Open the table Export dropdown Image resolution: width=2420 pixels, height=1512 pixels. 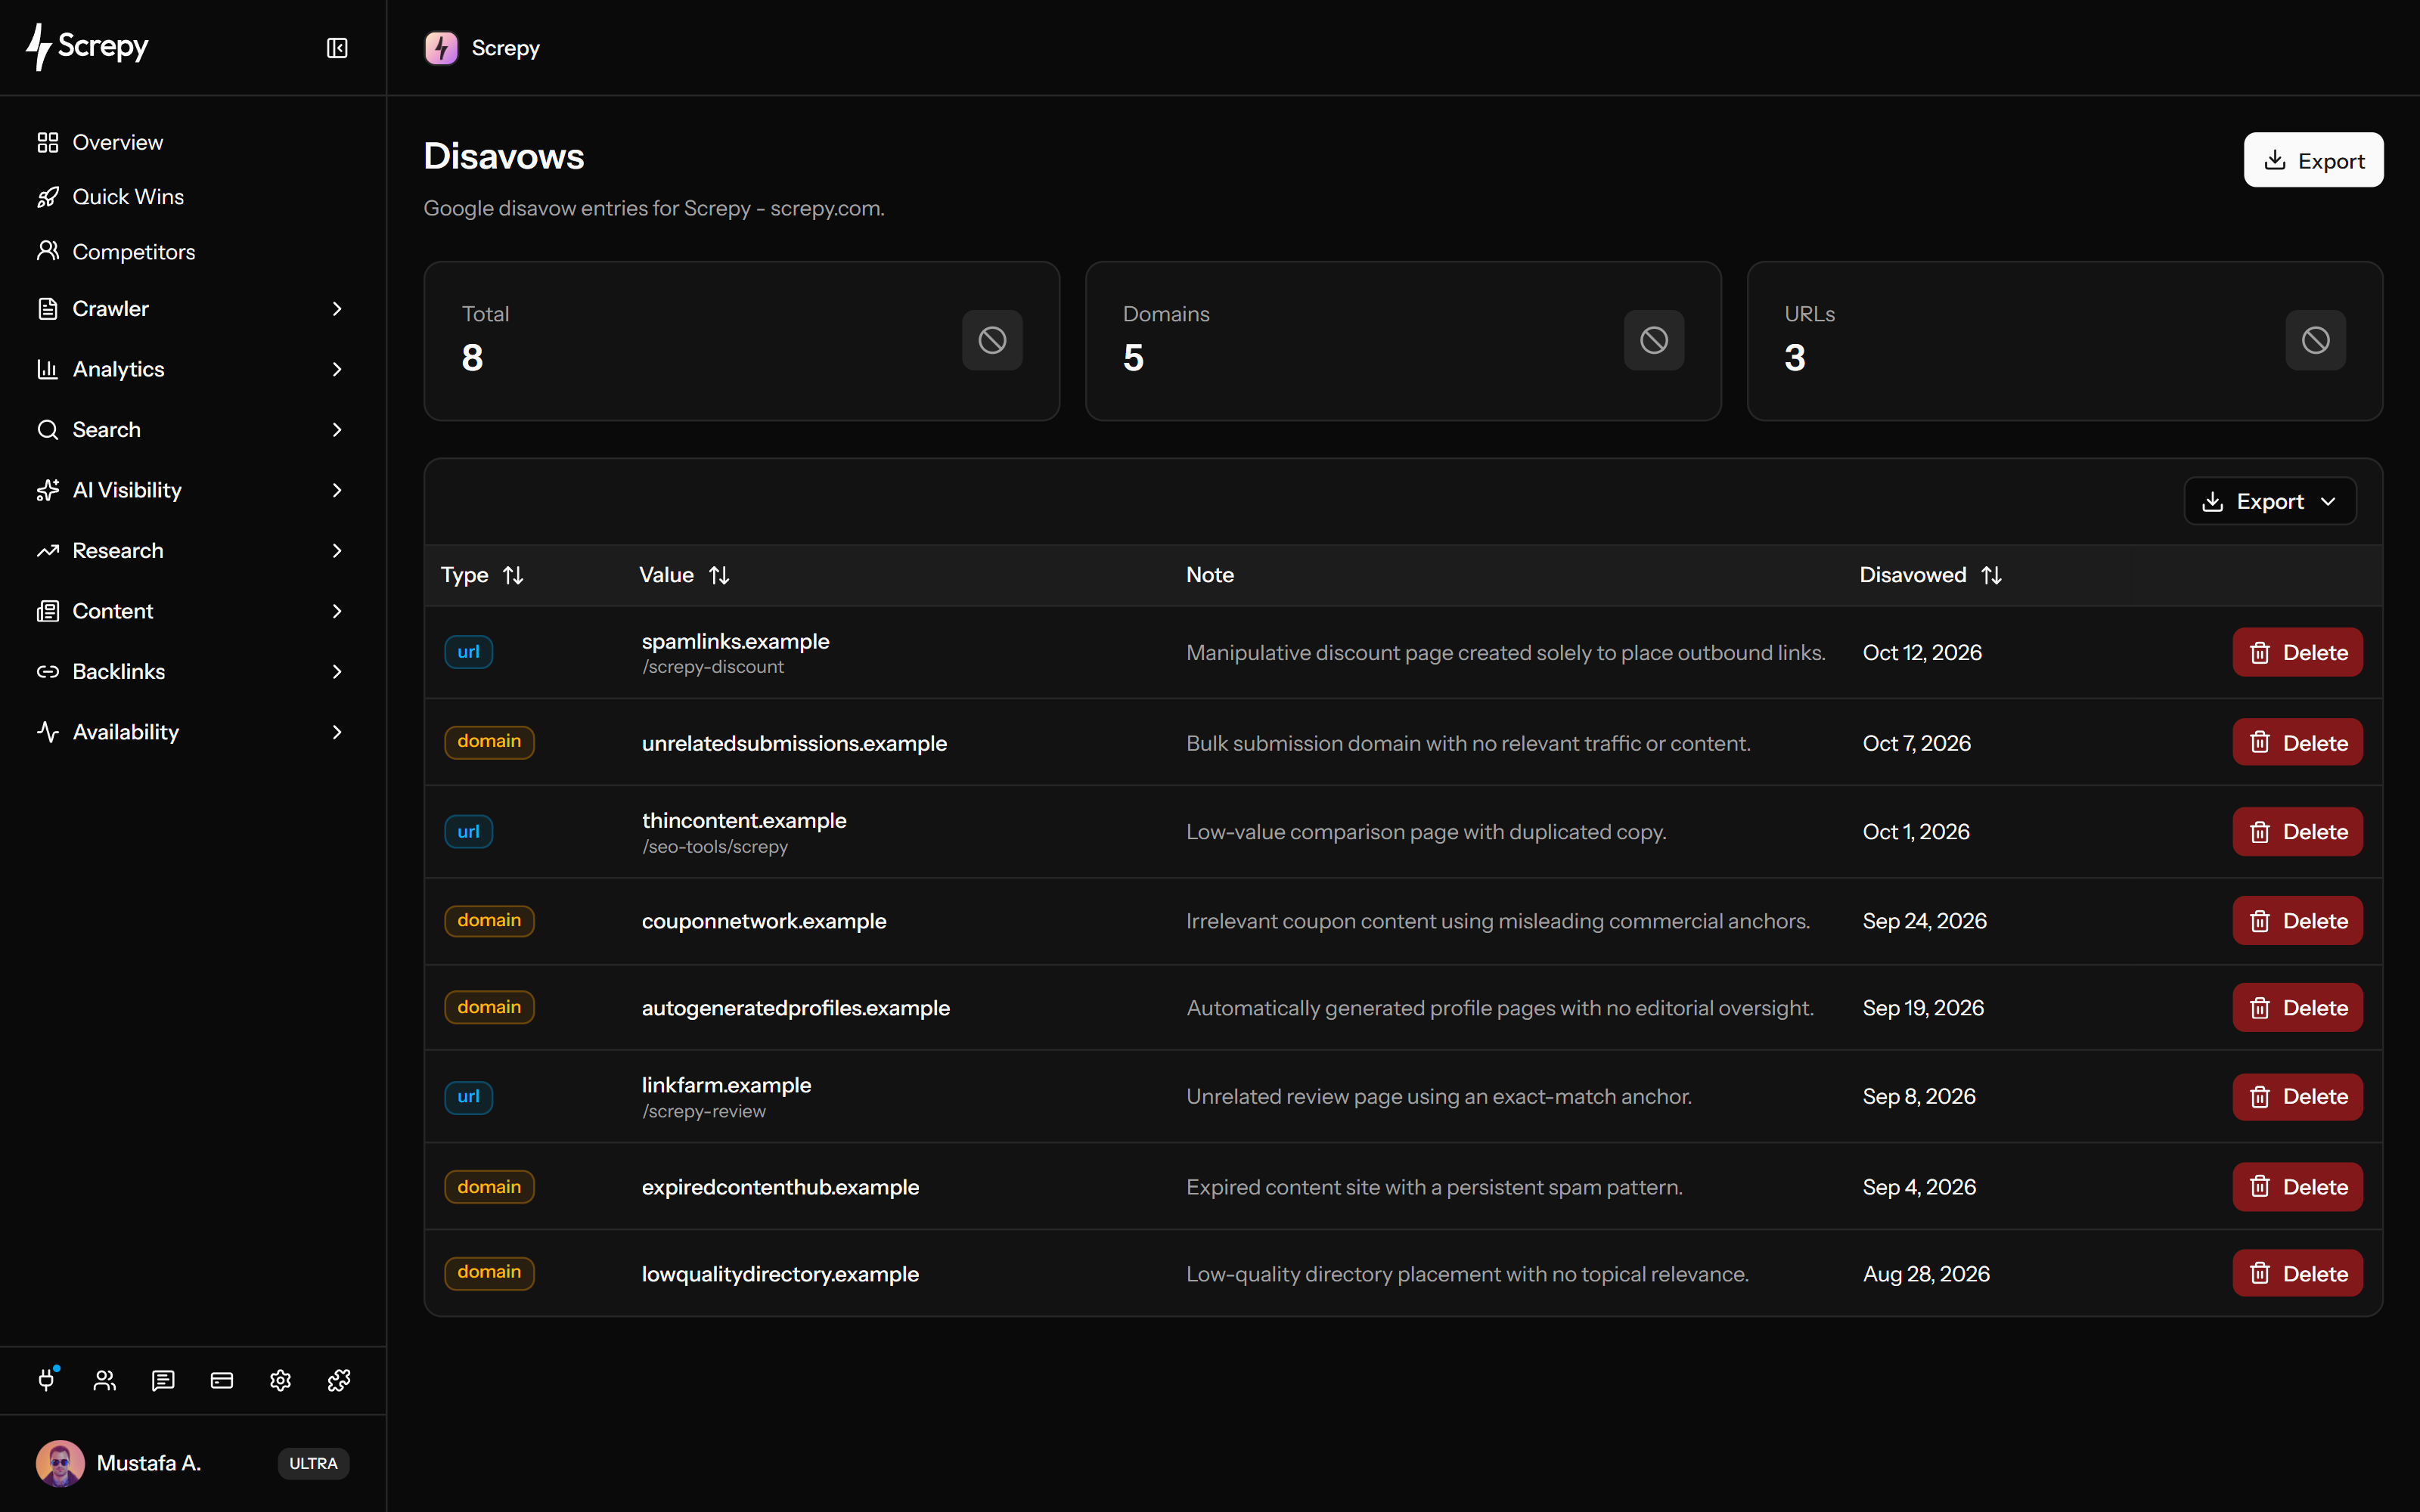click(2269, 501)
